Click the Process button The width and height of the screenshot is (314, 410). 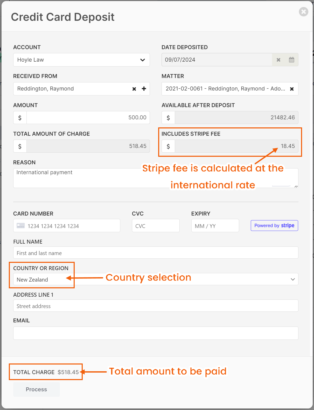tap(37, 389)
